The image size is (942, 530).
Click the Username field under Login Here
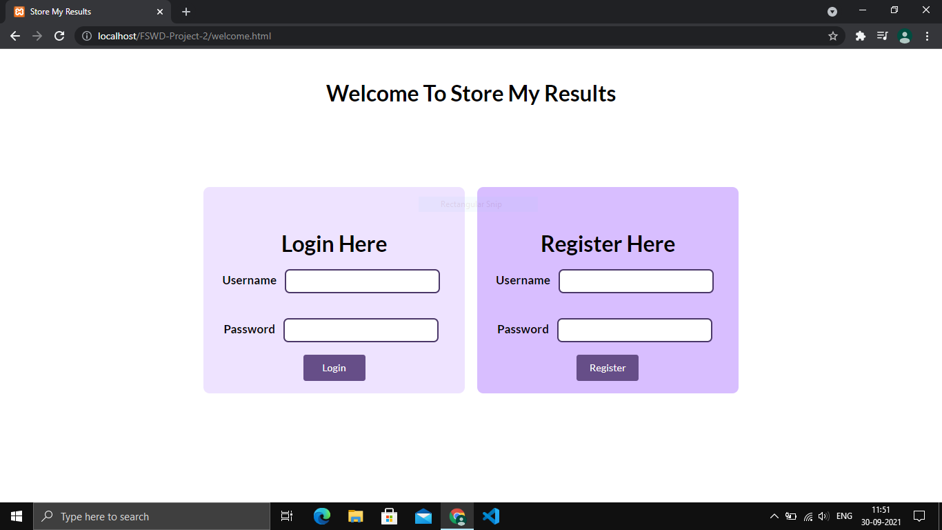point(362,281)
